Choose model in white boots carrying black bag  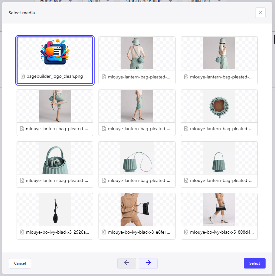[219, 210]
